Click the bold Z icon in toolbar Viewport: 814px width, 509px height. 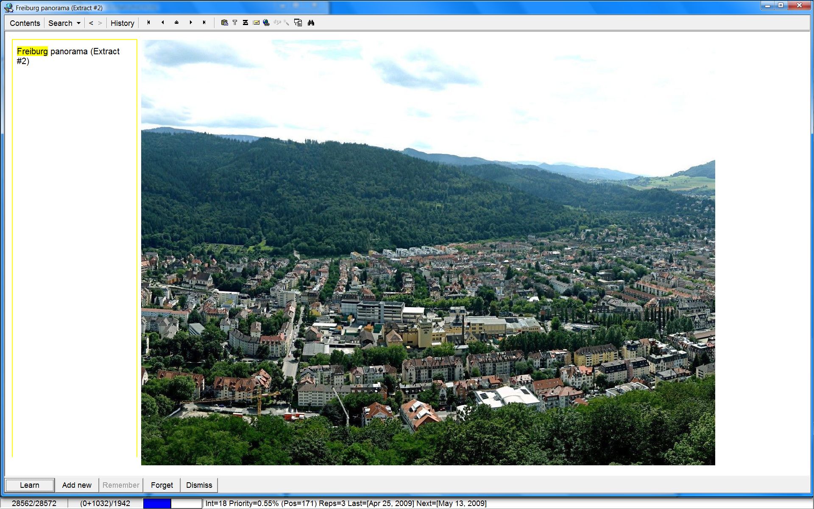(245, 23)
